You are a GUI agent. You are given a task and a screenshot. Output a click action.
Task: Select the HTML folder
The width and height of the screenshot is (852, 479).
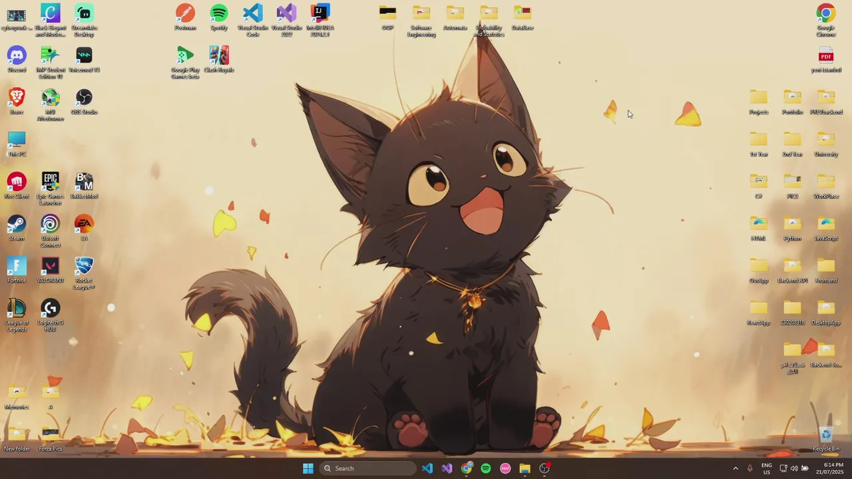tap(759, 228)
